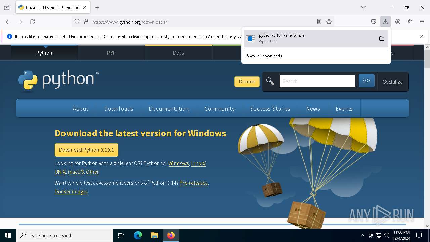Follow the Linux/UNIX link
Viewport: 430px width, 242px height.
tap(198, 163)
